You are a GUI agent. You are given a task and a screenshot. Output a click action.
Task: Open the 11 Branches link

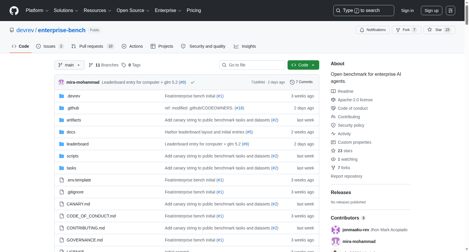pos(103,65)
